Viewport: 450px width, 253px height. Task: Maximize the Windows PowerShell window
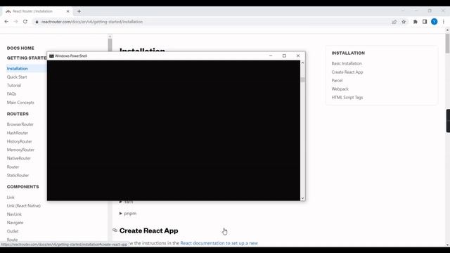click(x=284, y=56)
